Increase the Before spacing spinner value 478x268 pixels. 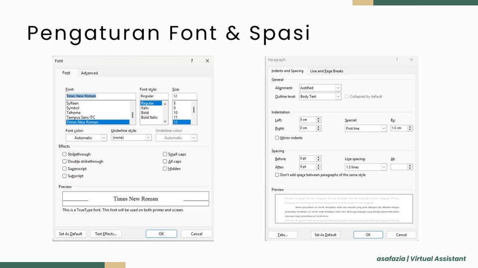(319, 157)
